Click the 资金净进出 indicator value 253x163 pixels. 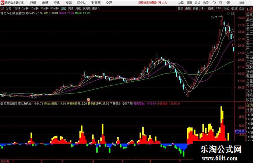click(x=31, y=104)
